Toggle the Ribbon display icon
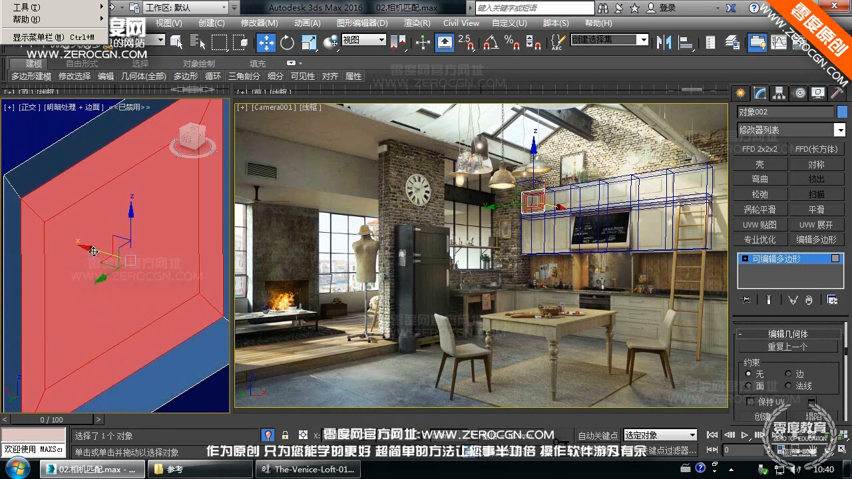 click(757, 43)
